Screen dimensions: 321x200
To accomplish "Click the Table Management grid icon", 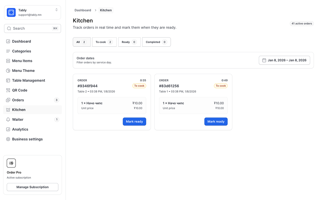I will click(x=8, y=80).
